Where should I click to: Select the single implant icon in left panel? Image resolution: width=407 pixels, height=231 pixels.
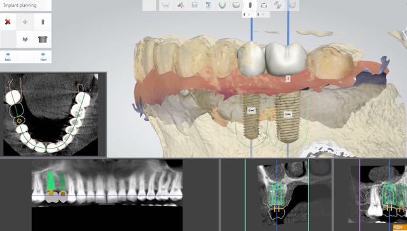coord(43,22)
